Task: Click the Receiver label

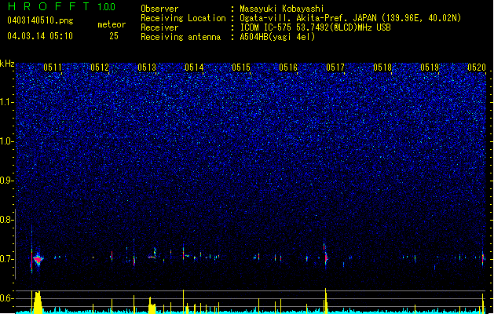Action: [x=159, y=27]
